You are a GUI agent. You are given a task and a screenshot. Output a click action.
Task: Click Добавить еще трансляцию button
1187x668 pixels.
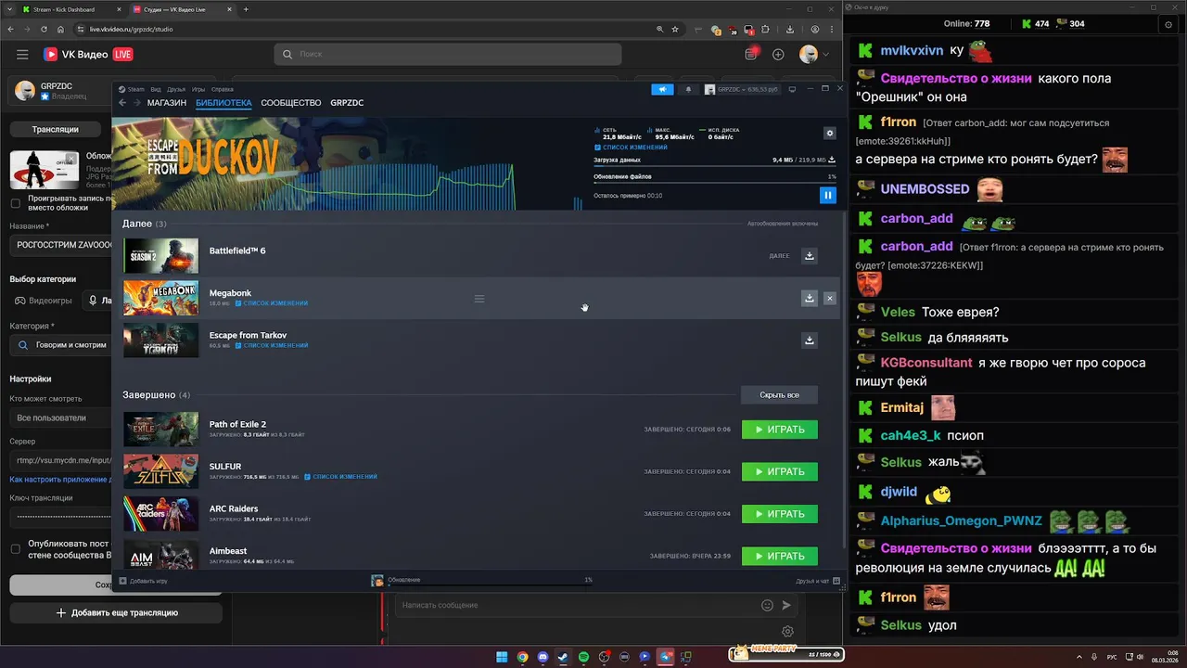point(116,613)
